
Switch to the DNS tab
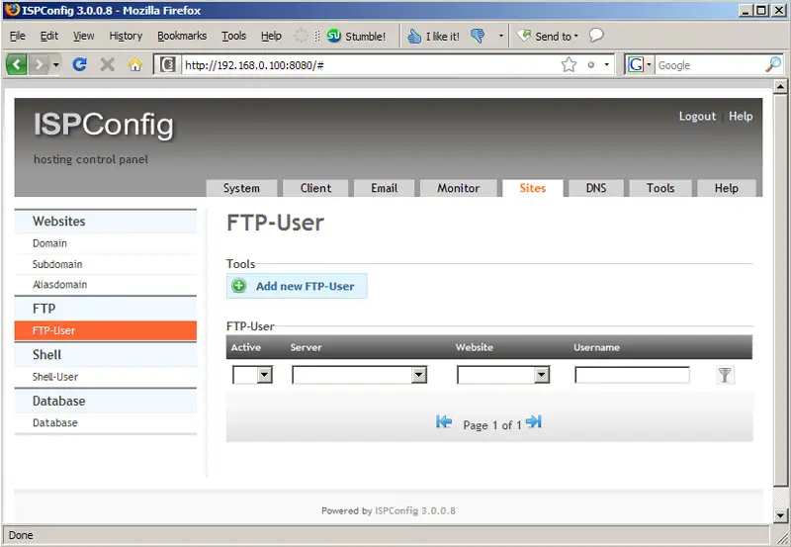[596, 188]
